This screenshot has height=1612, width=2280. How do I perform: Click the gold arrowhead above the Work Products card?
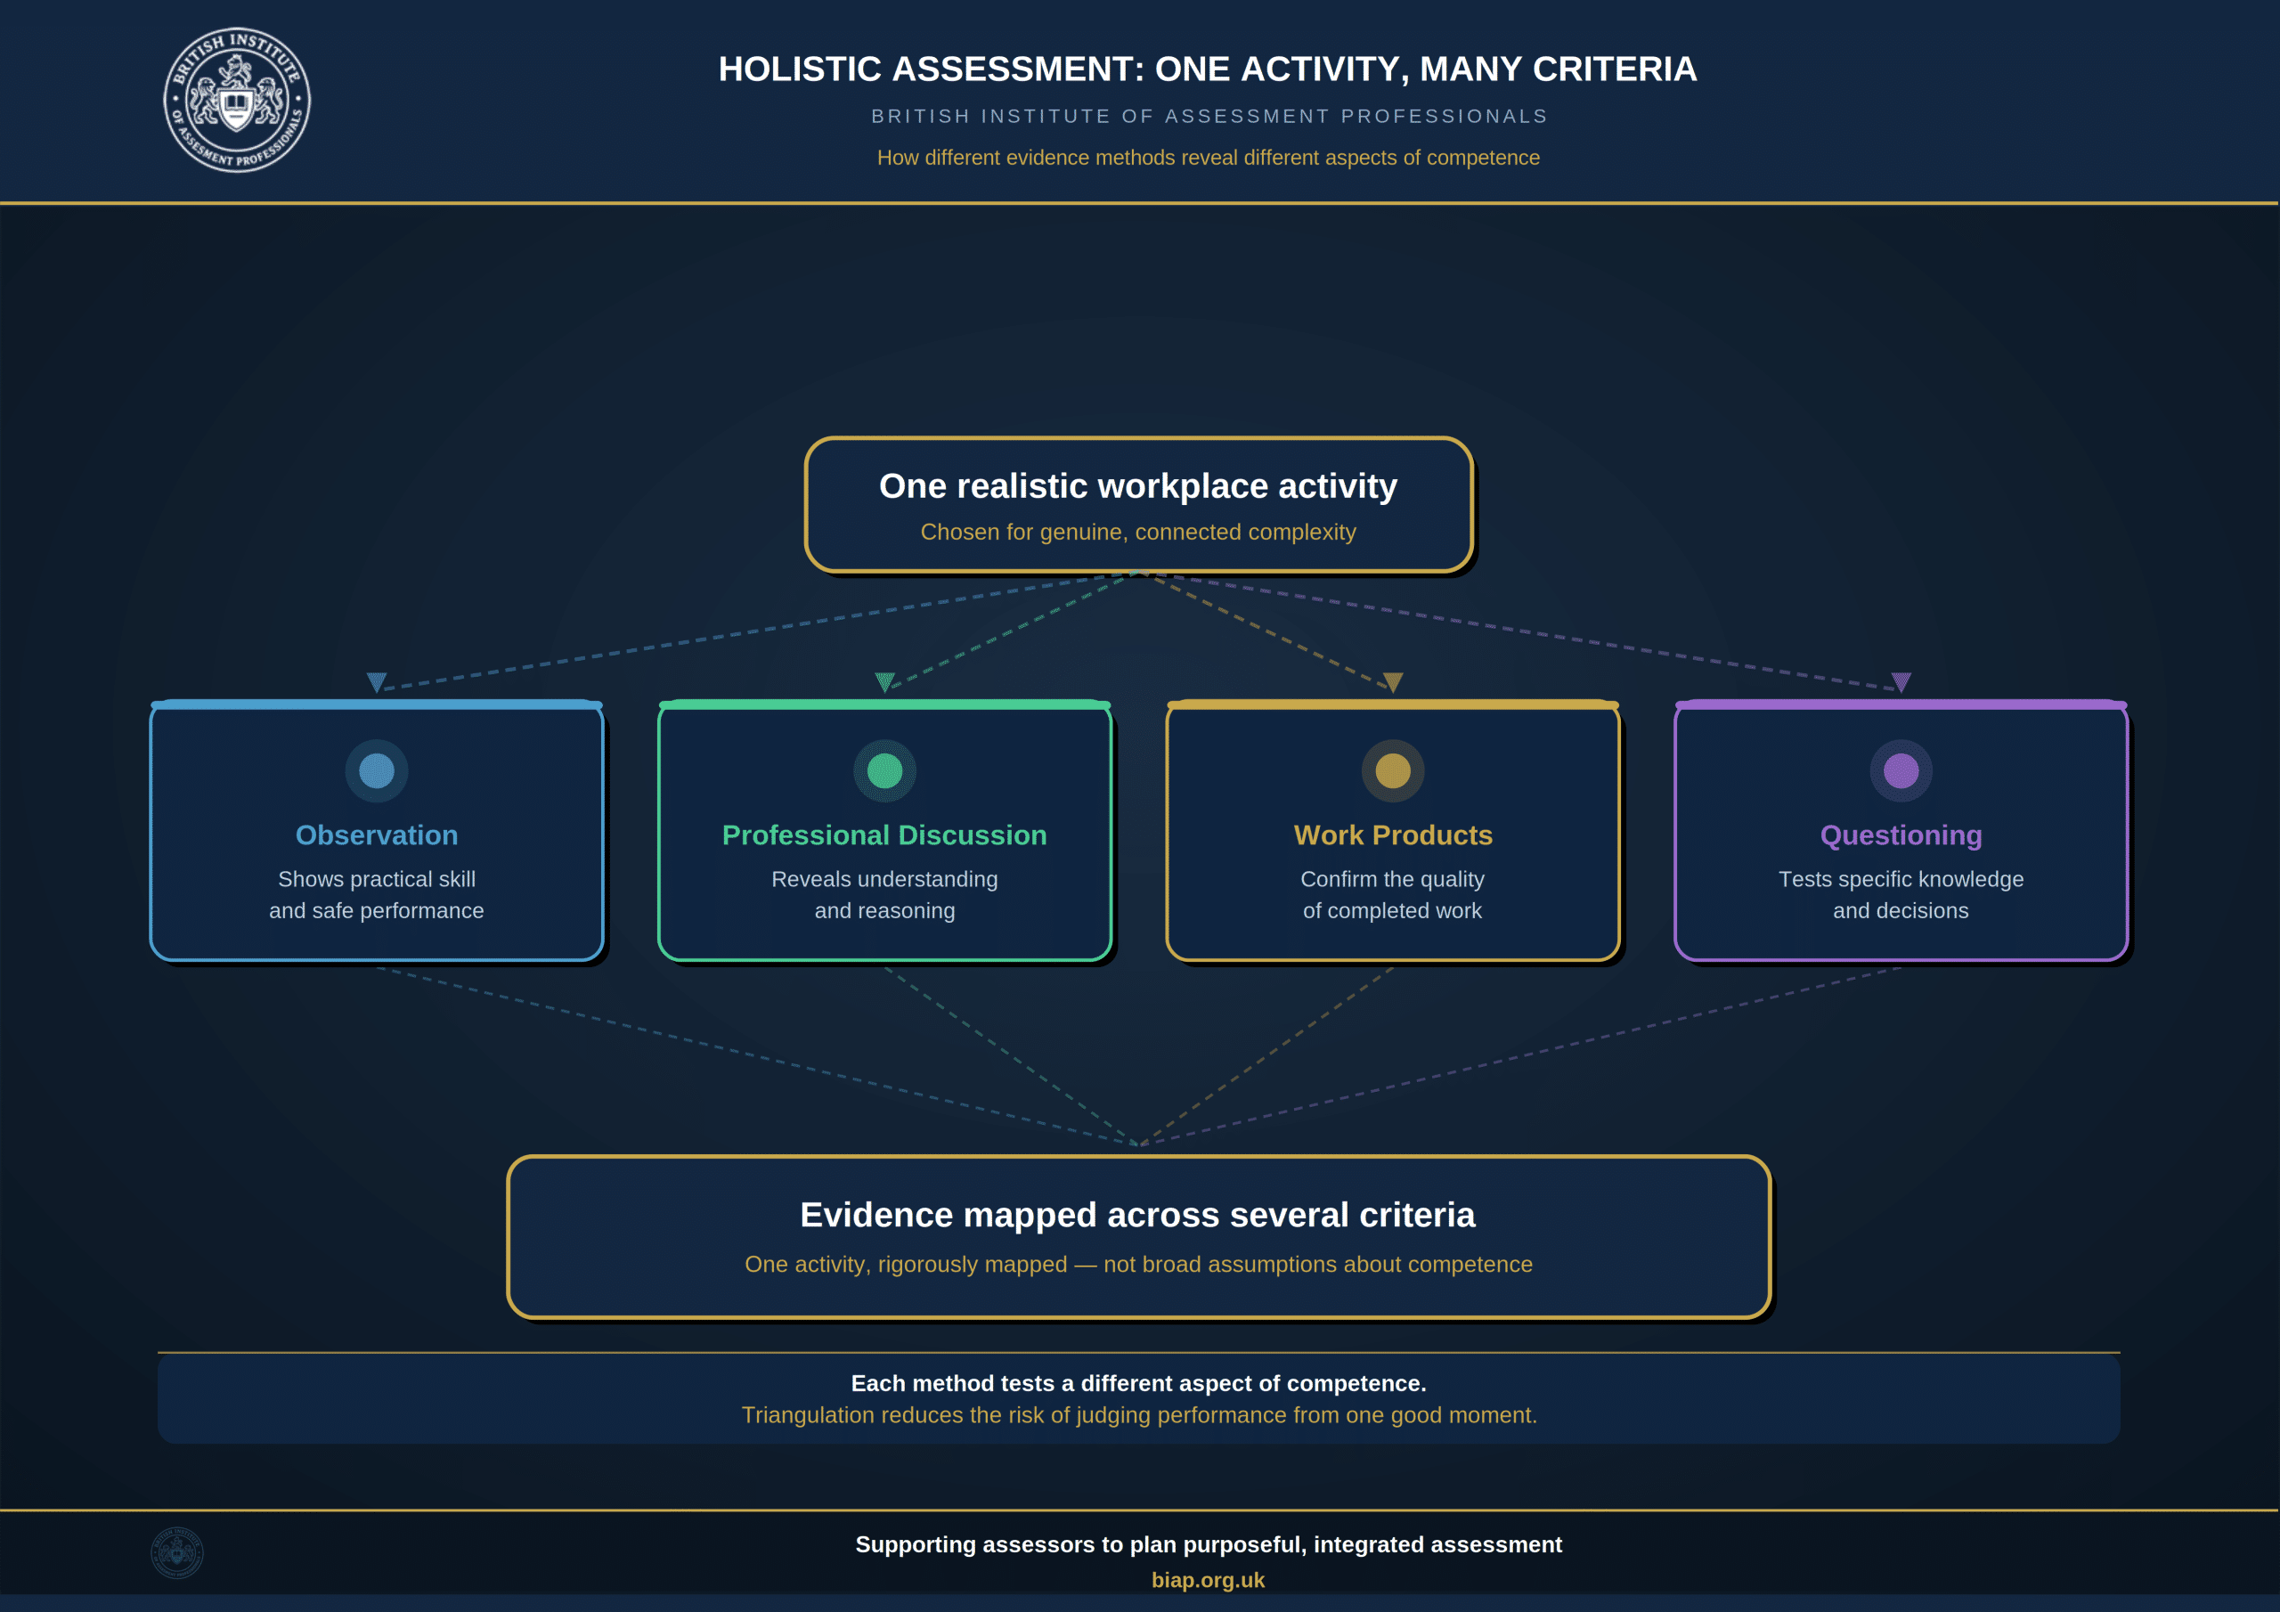(1393, 682)
